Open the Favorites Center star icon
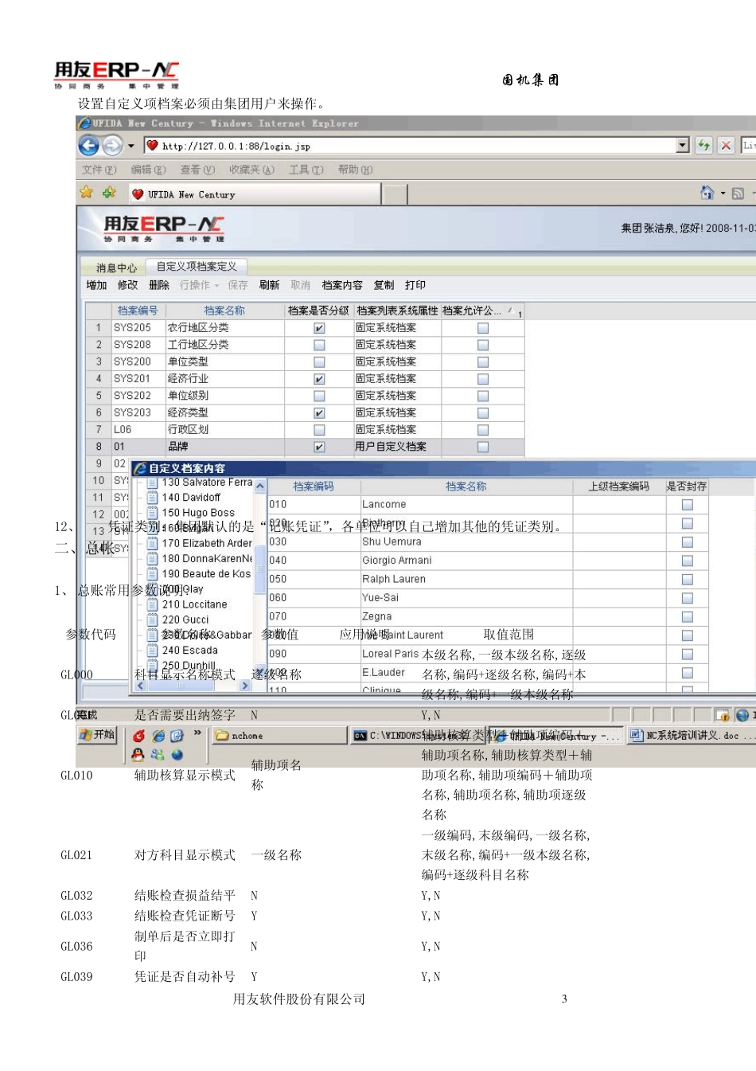Image resolution: width=756 pixels, height=1071 pixels. [x=87, y=192]
